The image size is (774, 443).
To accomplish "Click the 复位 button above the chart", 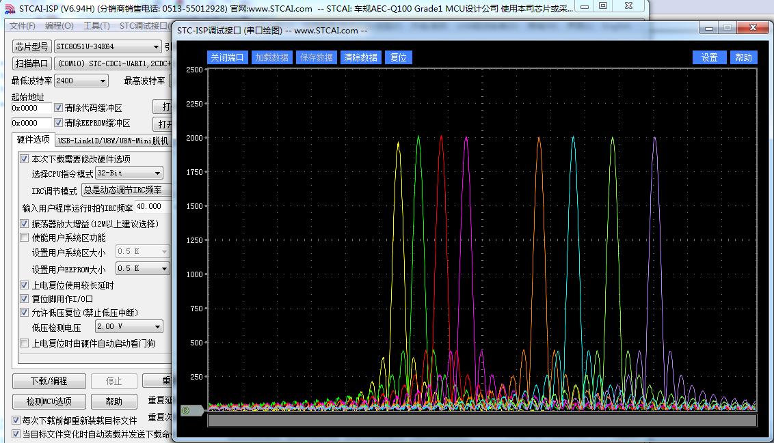I will (x=398, y=57).
